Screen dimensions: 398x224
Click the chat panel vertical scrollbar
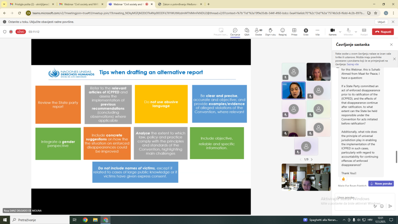coord(396,157)
